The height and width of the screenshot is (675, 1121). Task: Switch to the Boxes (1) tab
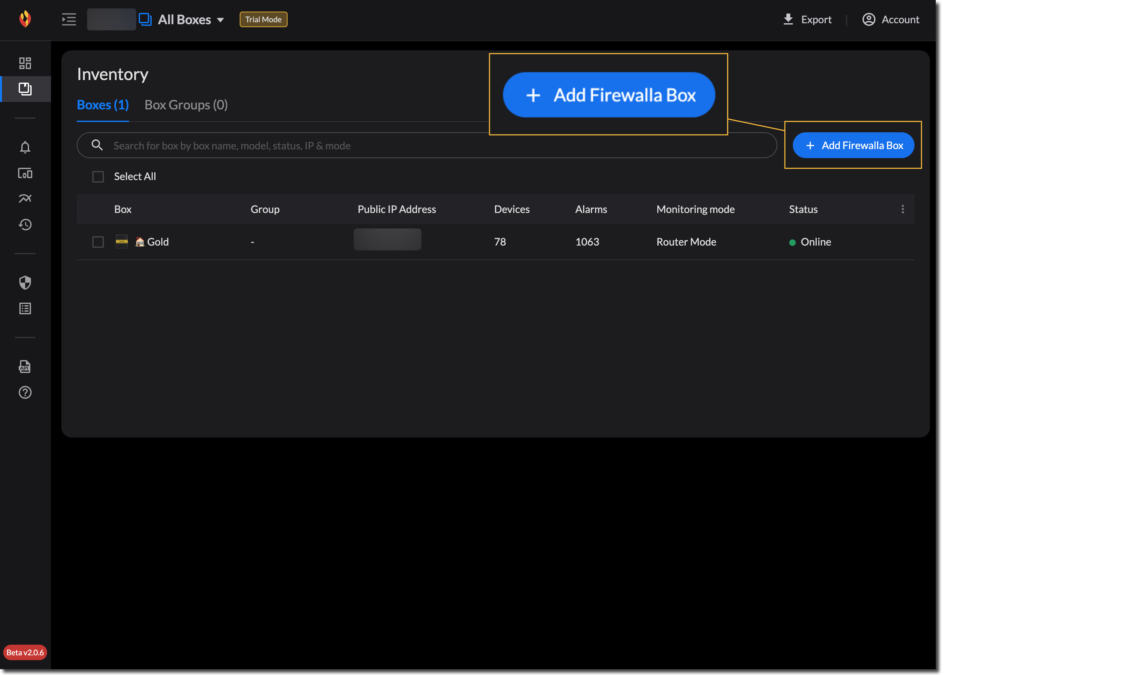pos(103,105)
